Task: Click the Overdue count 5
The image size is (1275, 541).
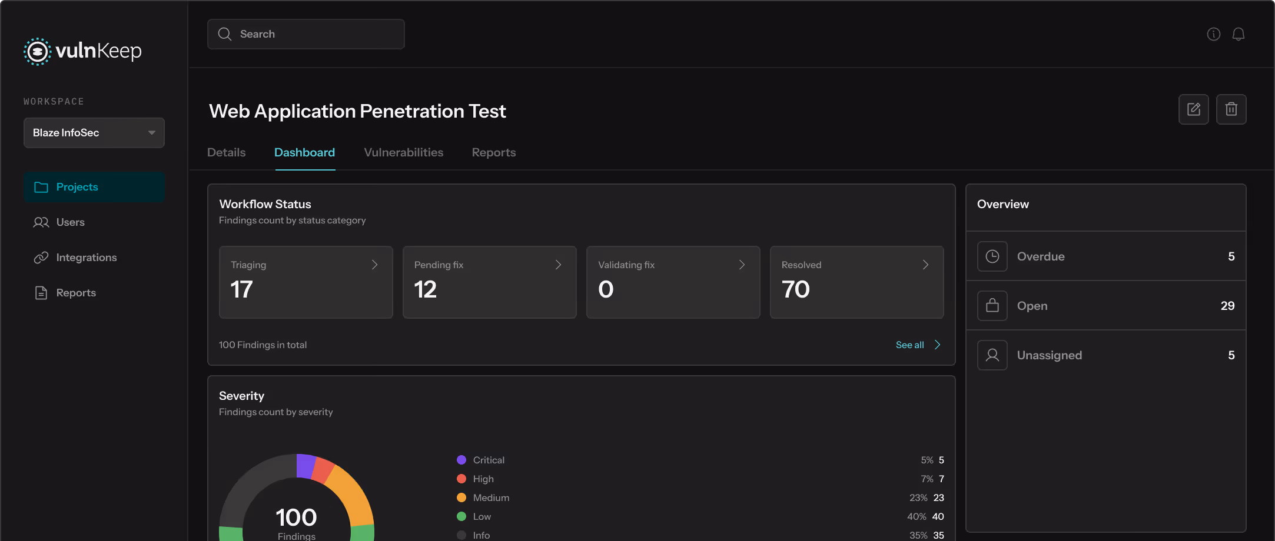Action: pos(1231,256)
